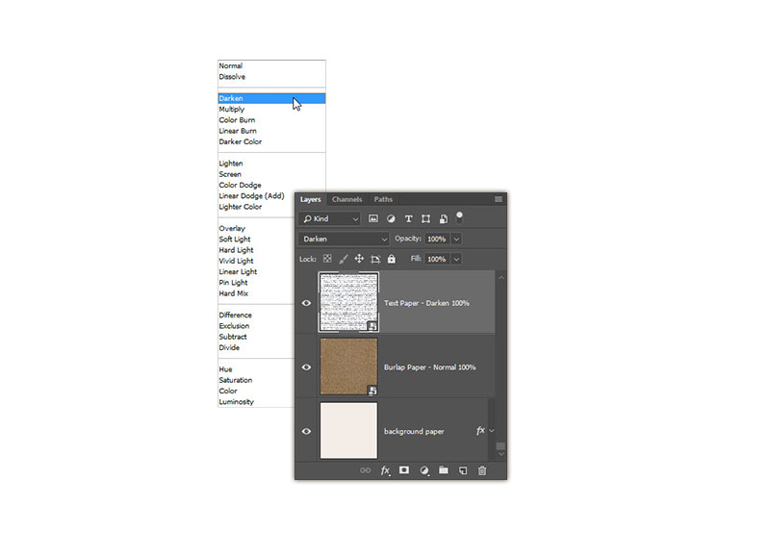770x556 pixels.
Task: Lock position move icon
Action: click(359, 259)
